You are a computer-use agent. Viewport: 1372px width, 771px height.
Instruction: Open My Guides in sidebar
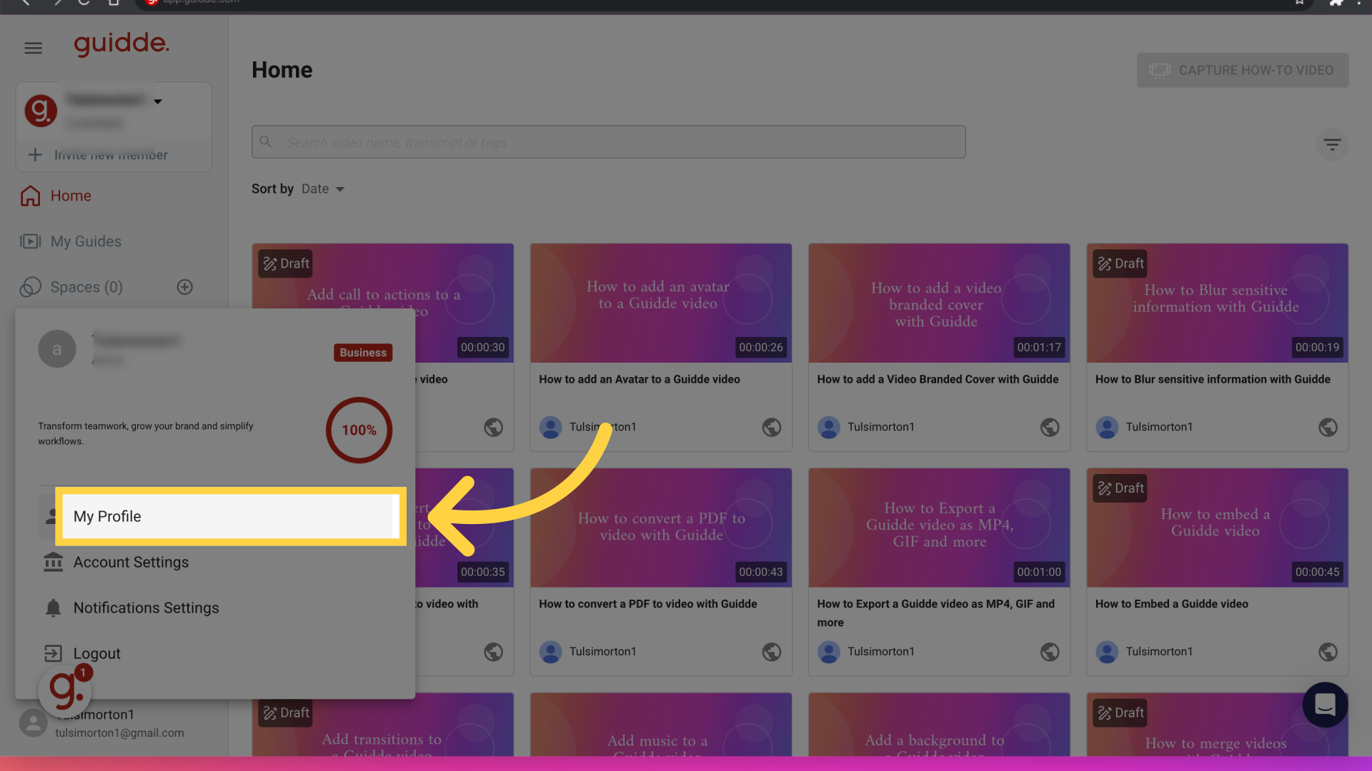pos(71,241)
